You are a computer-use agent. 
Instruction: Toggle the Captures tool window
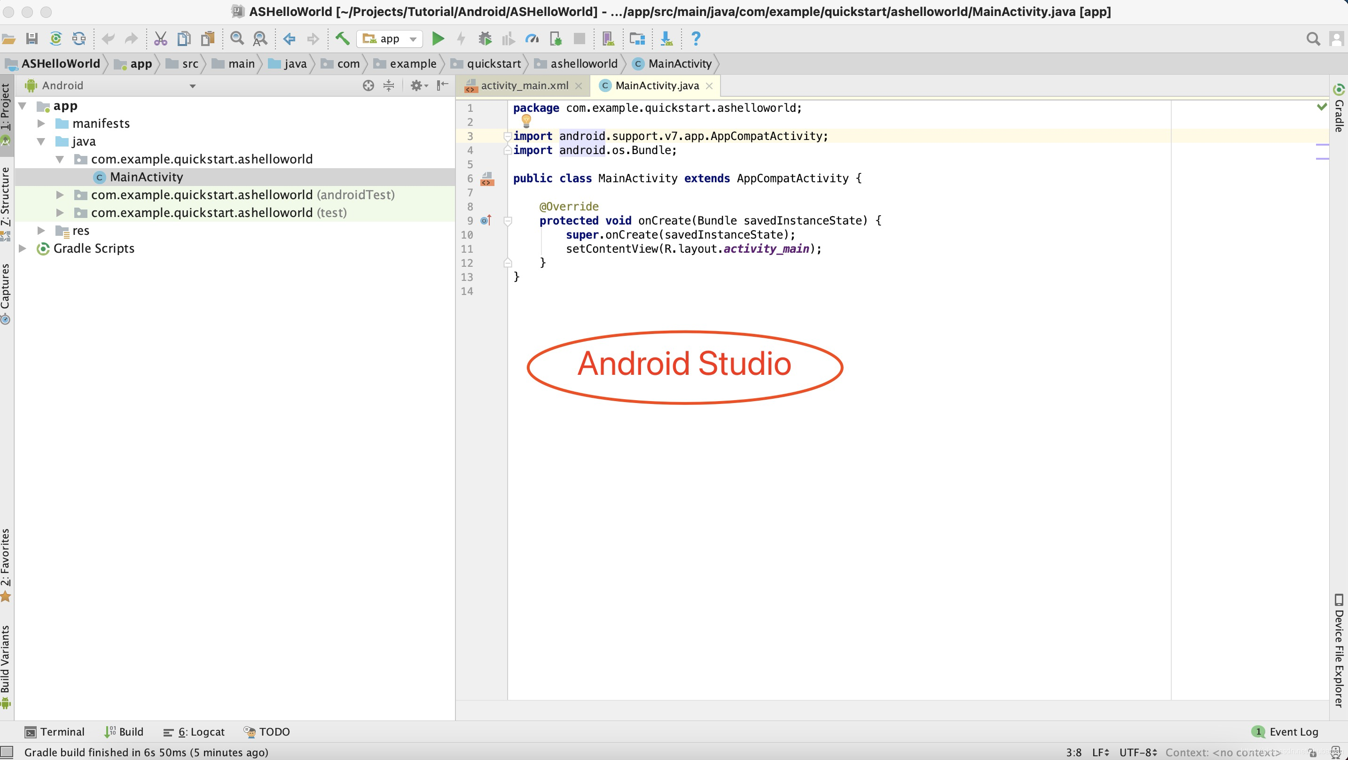(6, 294)
